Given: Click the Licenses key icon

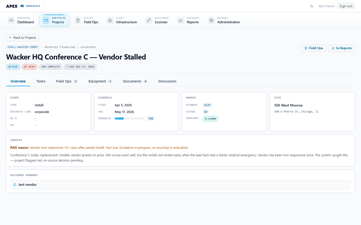Looking at the screenshot, I should [x=149, y=20].
